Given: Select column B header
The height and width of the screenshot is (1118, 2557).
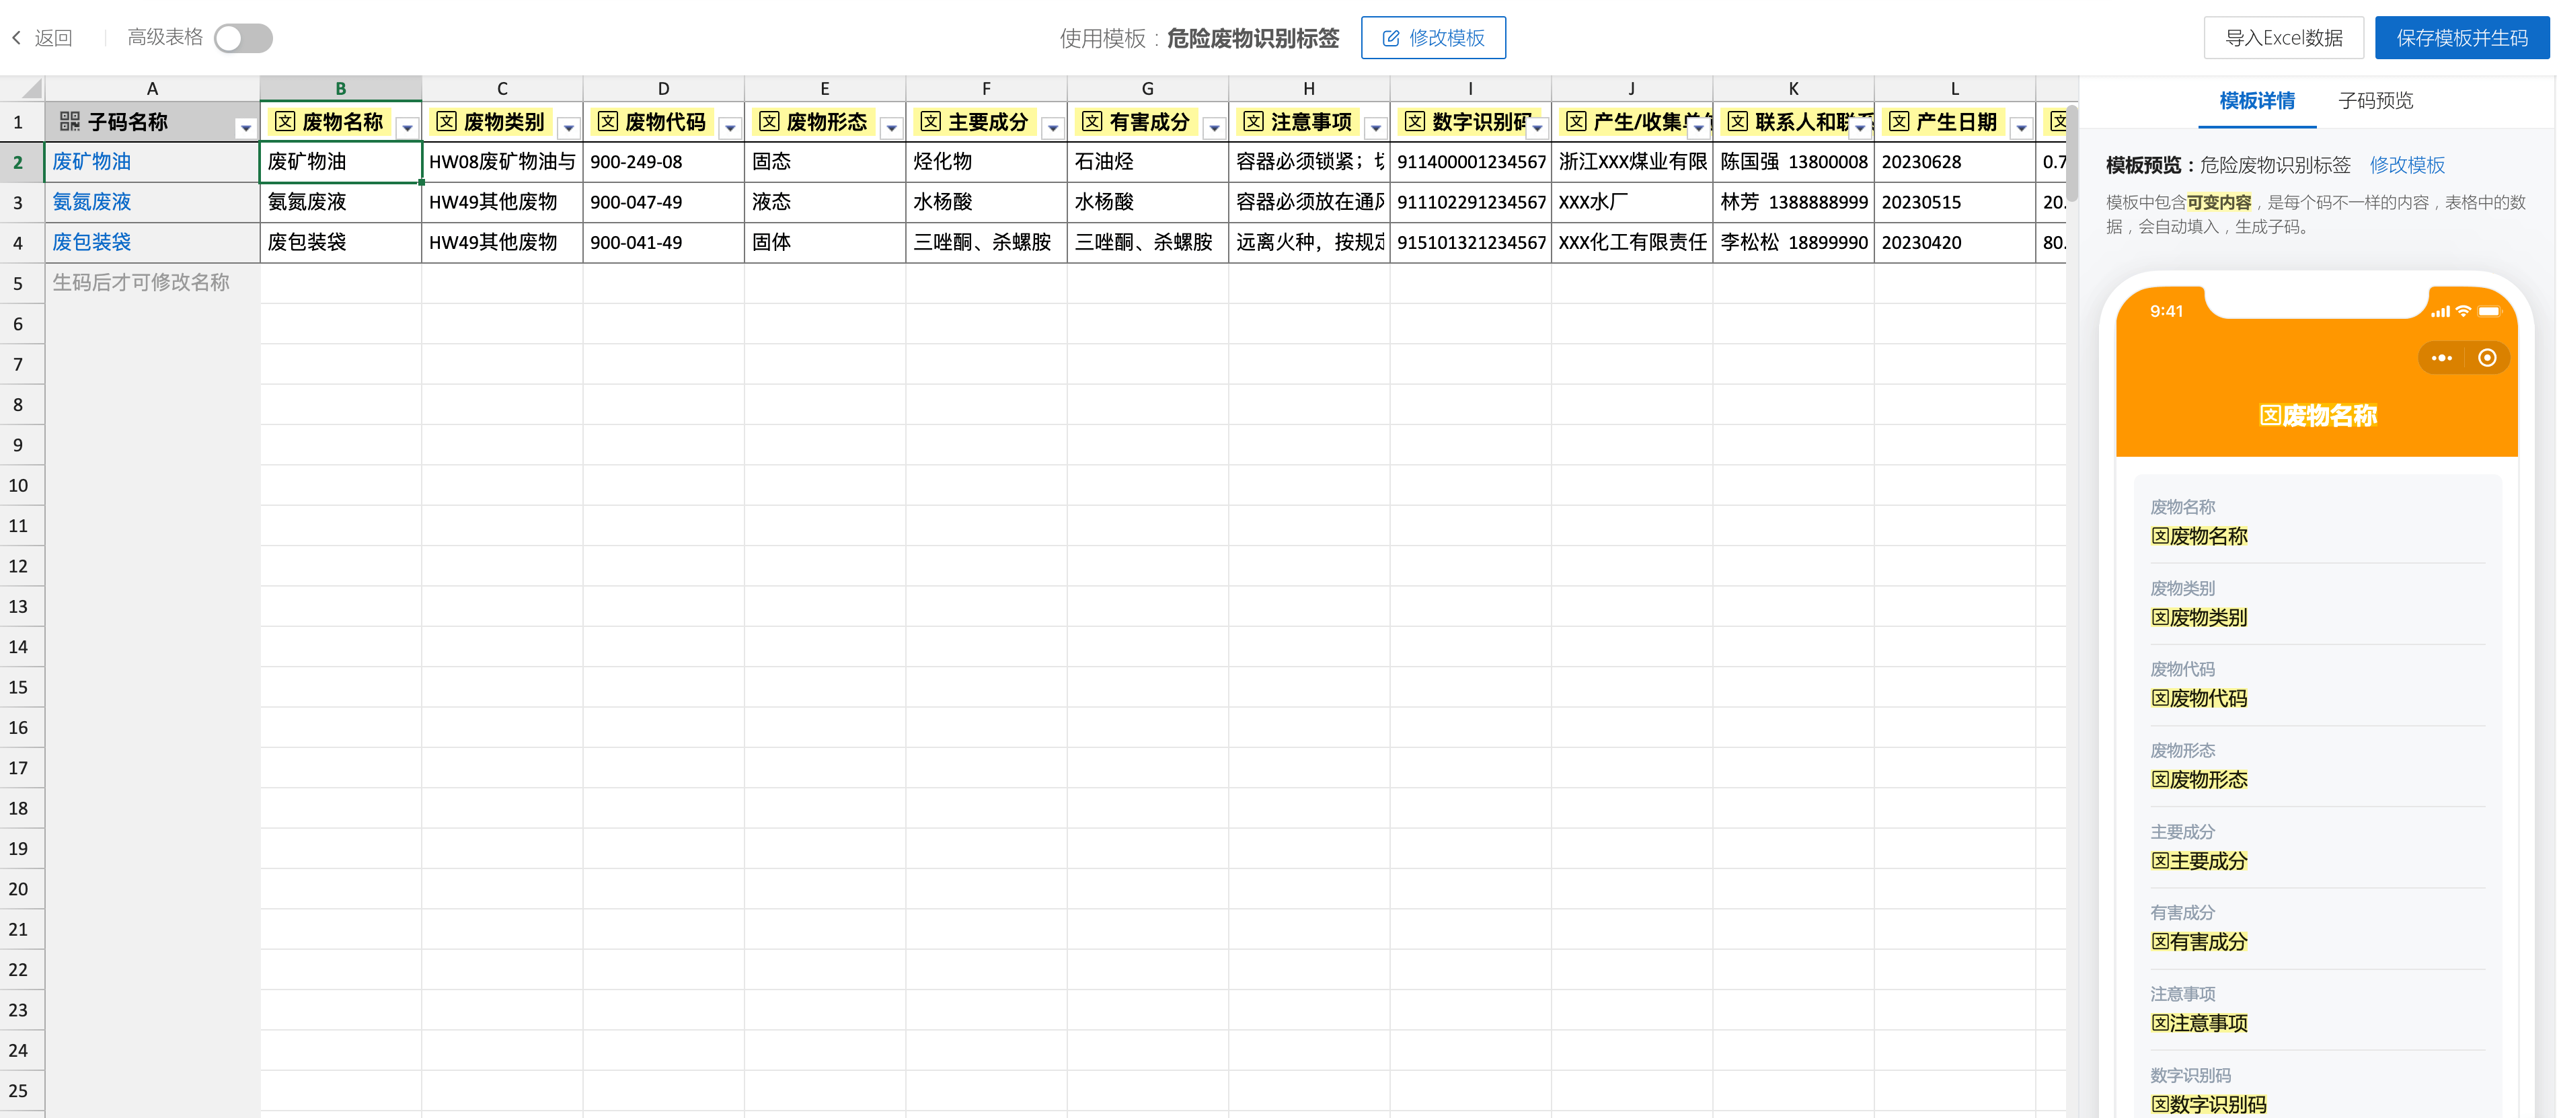Looking at the screenshot, I should (340, 88).
